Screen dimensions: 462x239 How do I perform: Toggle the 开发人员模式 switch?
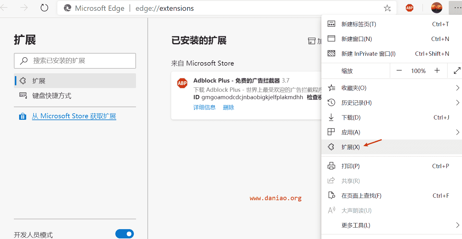[x=125, y=234]
